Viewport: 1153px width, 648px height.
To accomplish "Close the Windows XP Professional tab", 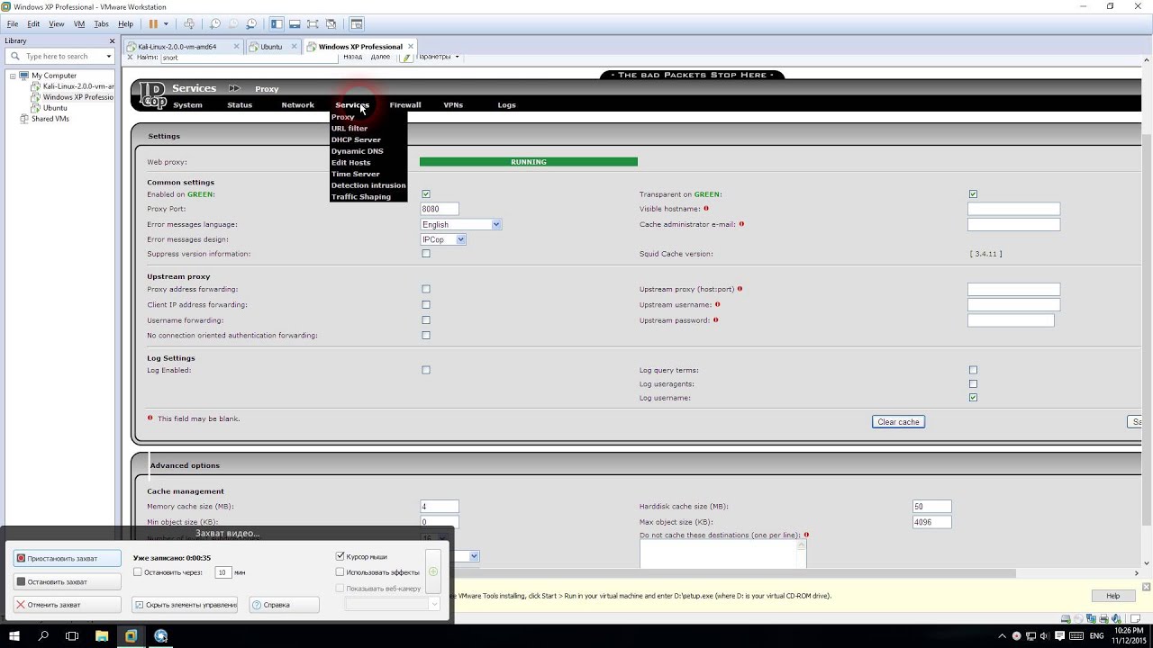I will [x=411, y=47].
